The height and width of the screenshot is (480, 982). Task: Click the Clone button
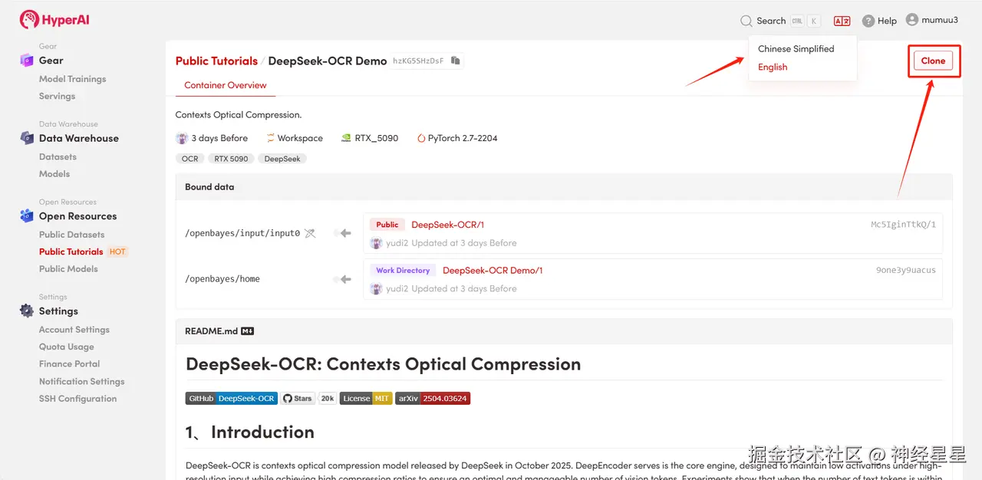[x=933, y=61]
